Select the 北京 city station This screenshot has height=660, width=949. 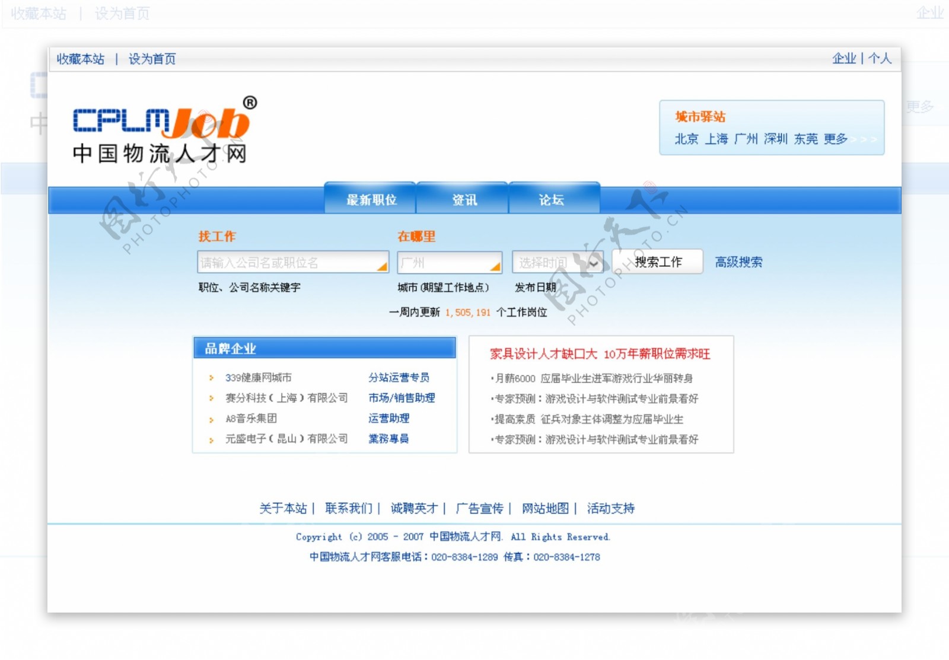686,139
